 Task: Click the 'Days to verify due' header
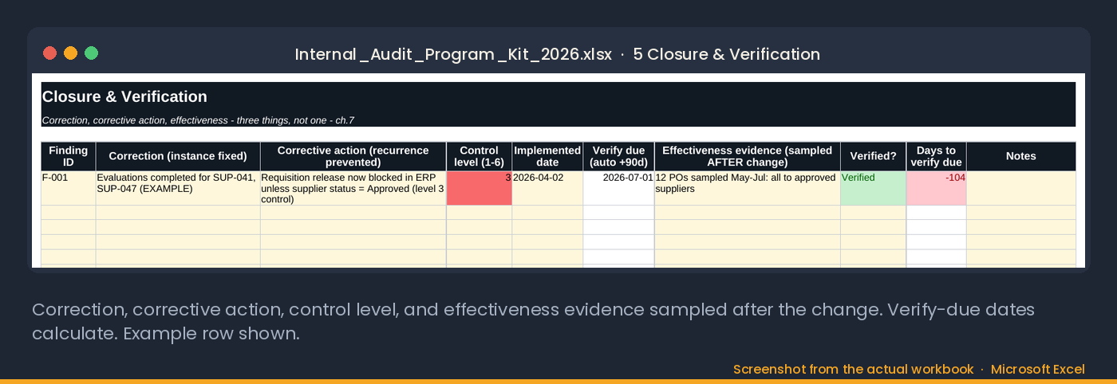[x=936, y=156]
